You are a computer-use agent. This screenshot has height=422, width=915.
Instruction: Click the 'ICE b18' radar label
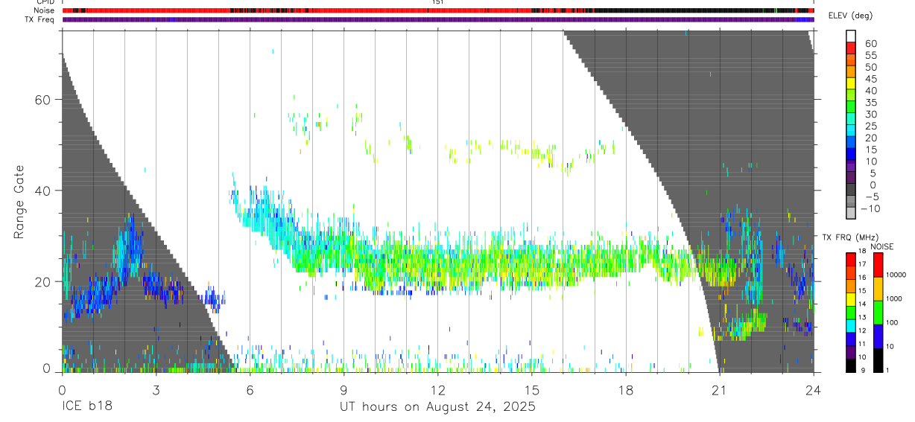(x=86, y=406)
